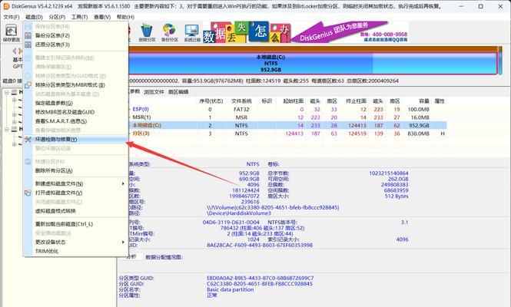Select 坏道检测与修复(Y) bad sector repair
Image resolution: width=511 pixels, height=307 pixels.
point(75,140)
